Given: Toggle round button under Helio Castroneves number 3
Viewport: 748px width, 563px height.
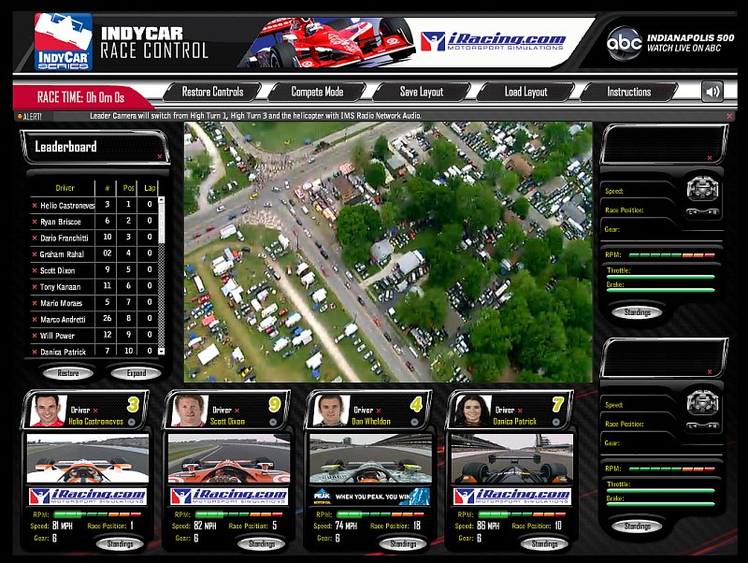Looking at the screenshot, I should point(131,423).
